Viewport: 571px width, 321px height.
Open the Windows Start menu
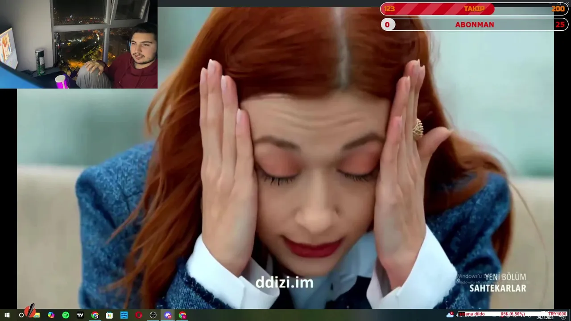click(7, 315)
